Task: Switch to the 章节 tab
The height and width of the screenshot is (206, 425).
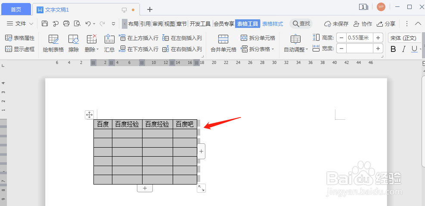Action: coord(182,24)
